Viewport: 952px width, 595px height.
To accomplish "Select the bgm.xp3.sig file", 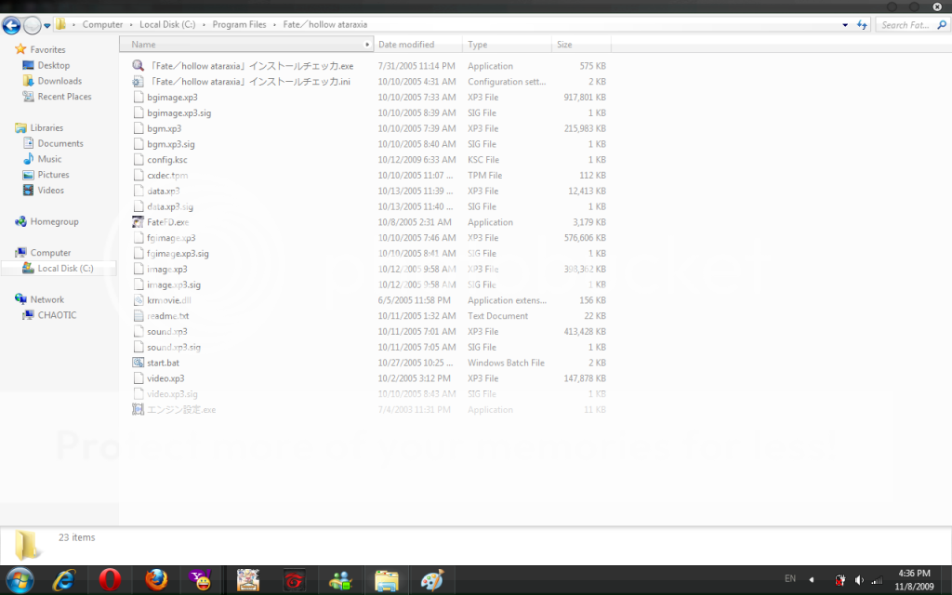I will (x=171, y=144).
